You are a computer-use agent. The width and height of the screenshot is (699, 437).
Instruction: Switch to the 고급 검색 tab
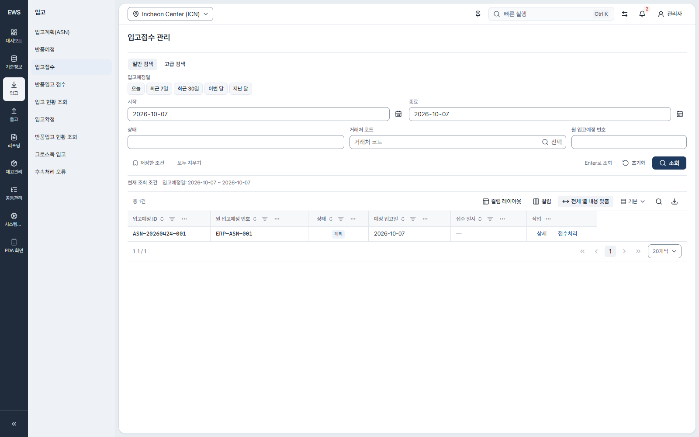[175, 64]
